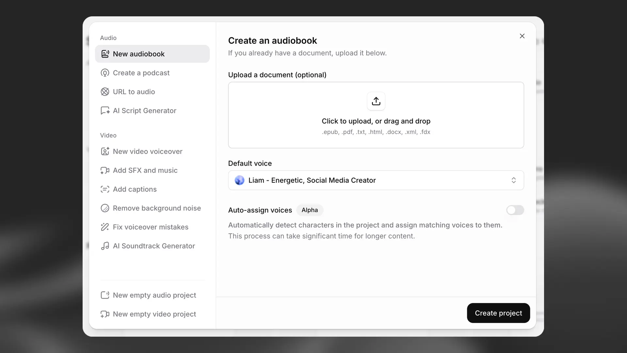This screenshot has height=353, width=627.
Task: Choose Fix voiceover mistakes
Action: point(151,227)
